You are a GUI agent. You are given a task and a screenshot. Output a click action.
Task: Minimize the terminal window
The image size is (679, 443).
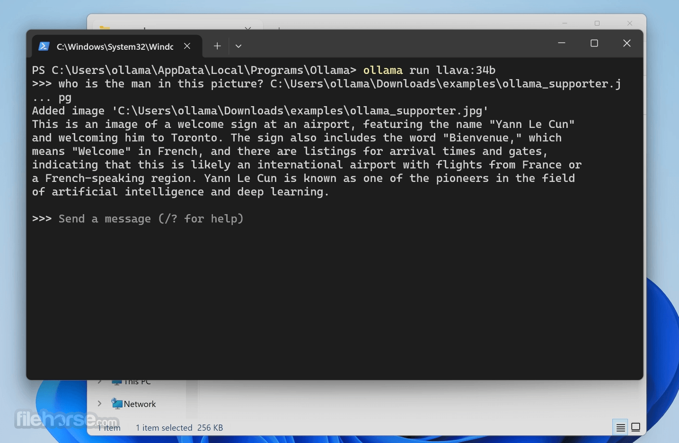click(562, 43)
